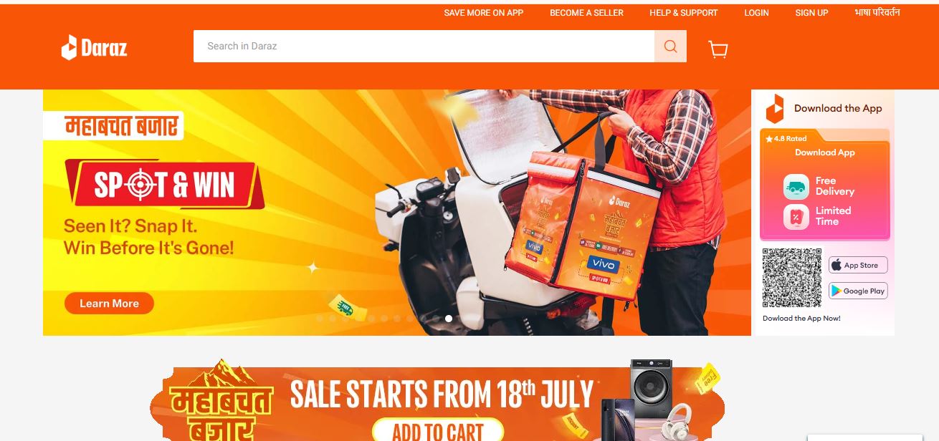939x441 pixels.
Task: Select the first carousel indicator dot
Action: pos(320,319)
